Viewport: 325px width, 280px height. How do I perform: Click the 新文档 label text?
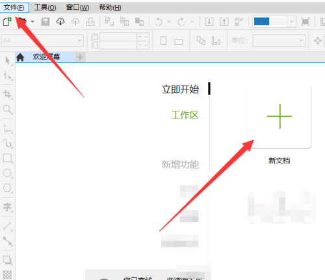pyautogui.click(x=279, y=161)
